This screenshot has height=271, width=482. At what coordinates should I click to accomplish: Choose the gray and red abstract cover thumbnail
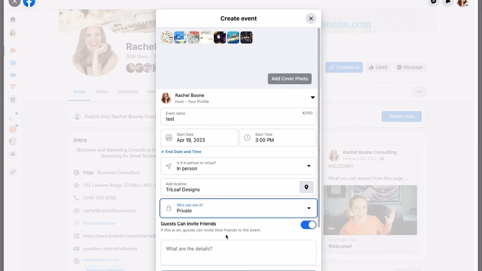193,37
